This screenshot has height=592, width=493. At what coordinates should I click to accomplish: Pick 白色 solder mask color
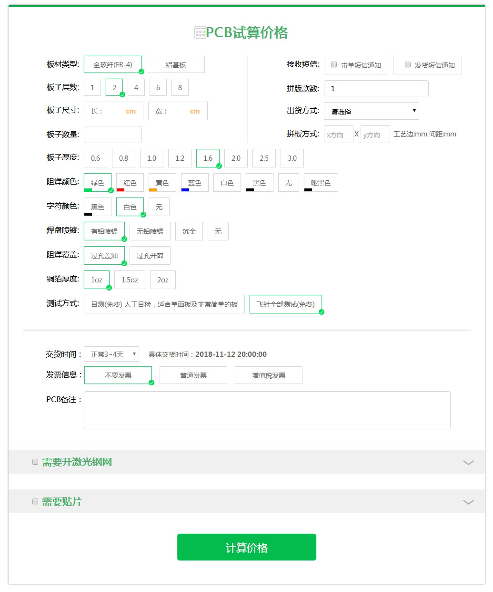pyautogui.click(x=227, y=182)
